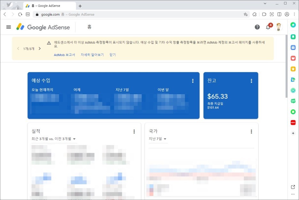Screen dimensions: 299x200
Task: Open the tab search chevron in the title bar
Action: [x=265, y=4]
